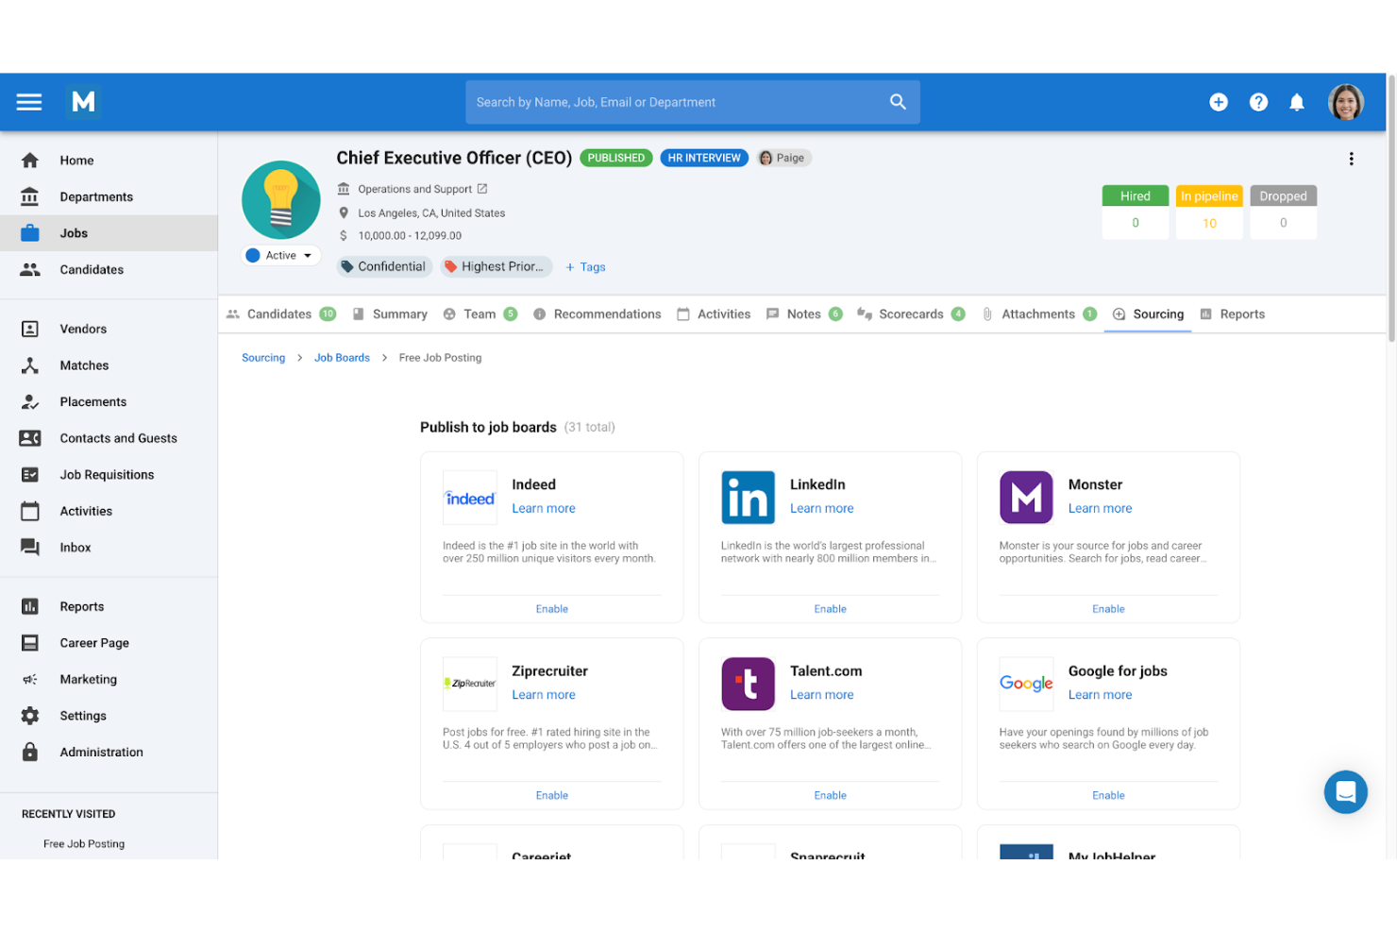Open help question mark icon
The image size is (1397, 932).
point(1258,102)
